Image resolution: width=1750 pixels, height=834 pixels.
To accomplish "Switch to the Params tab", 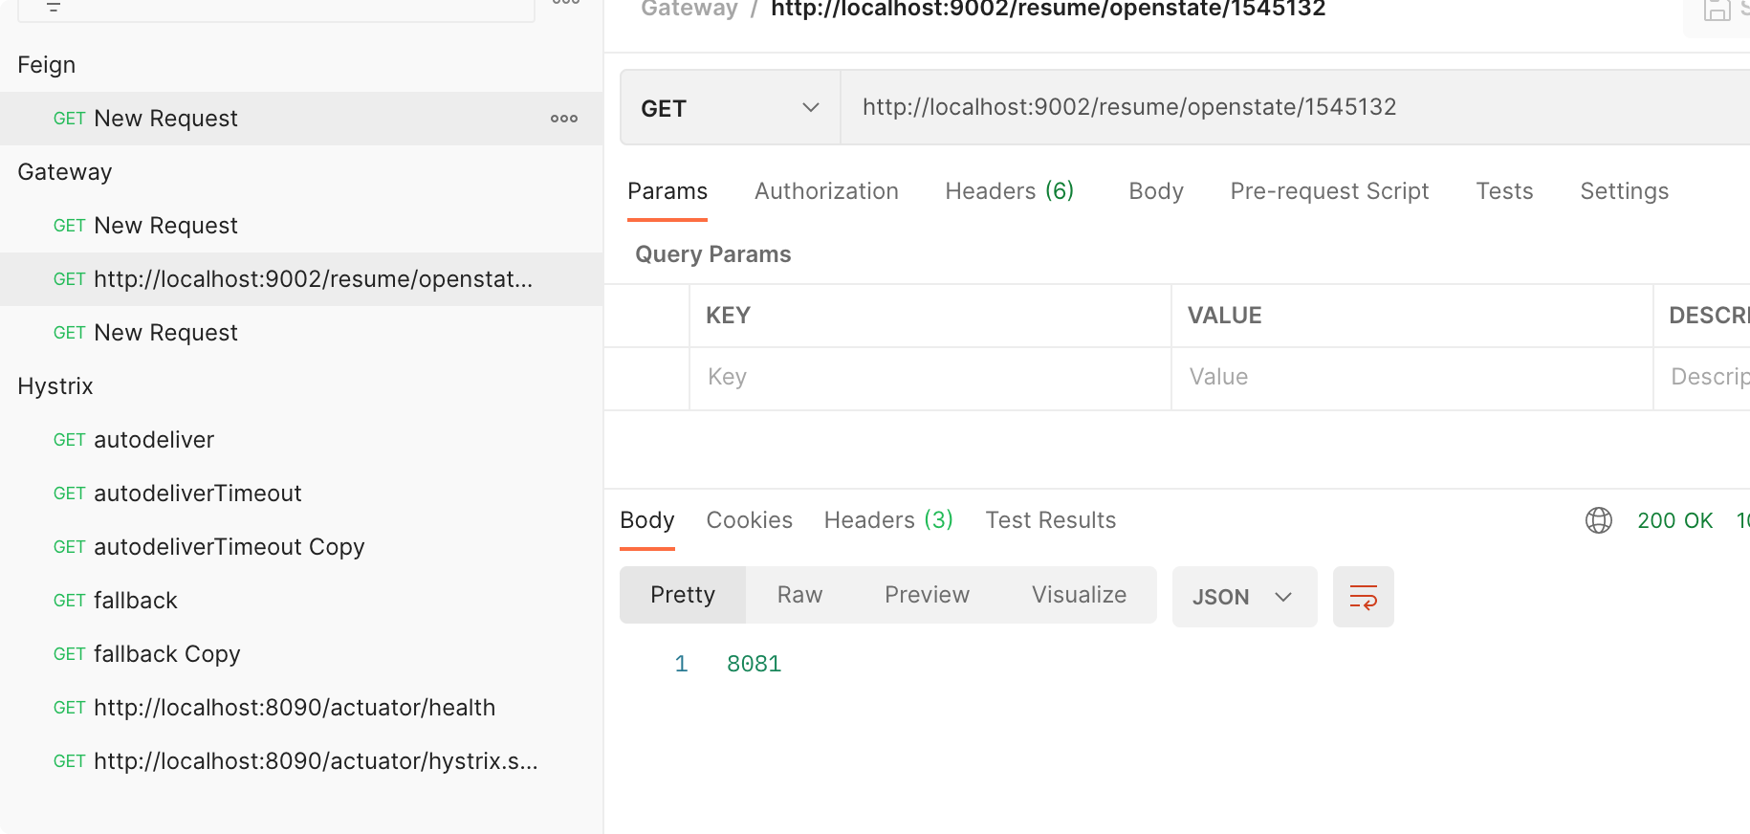I will click(x=667, y=191).
